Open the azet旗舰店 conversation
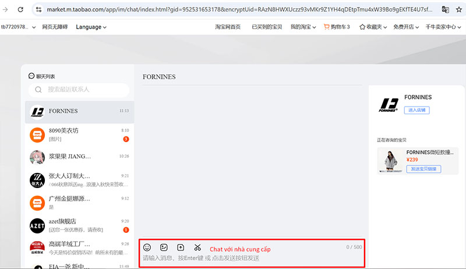The height and width of the screenshot is (269, 466). click(80, 225)
